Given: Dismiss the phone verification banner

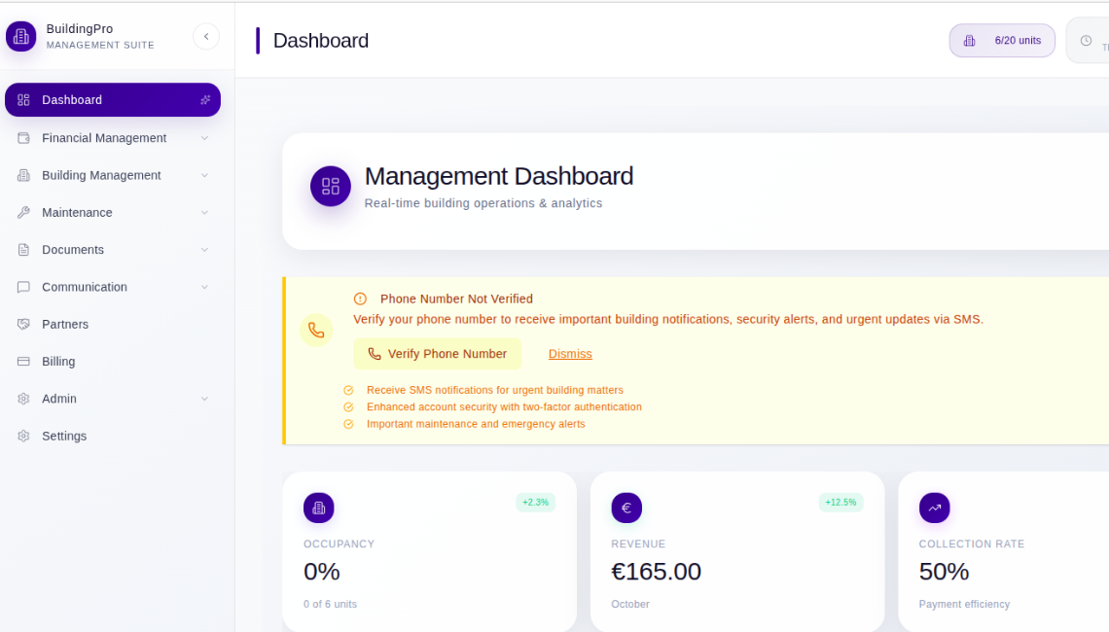Looking at the screenshot, I should click(x=570, y=353).
